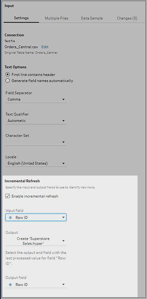Click the Orders_Central.csv file name

pos(22,47)
